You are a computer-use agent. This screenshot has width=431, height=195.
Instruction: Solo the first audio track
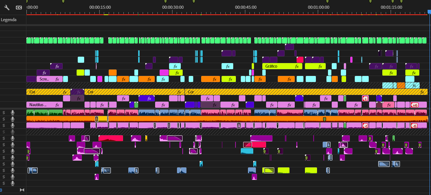click(4, 112)
